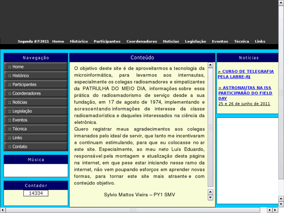Open Notícias in the top menu bar
This screenshot has height=213, width=284.
click(x=171, y=41)
